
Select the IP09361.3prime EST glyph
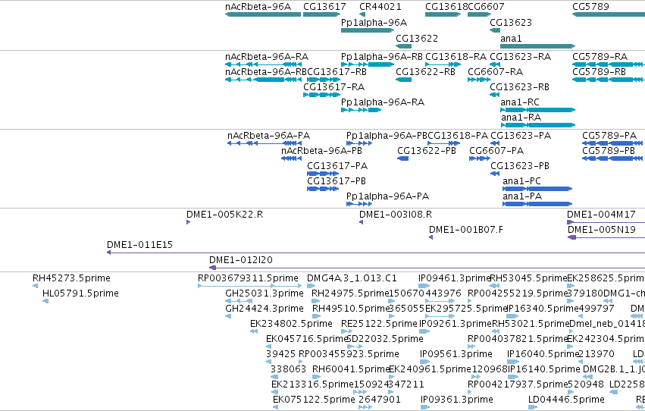pos(425,408)
